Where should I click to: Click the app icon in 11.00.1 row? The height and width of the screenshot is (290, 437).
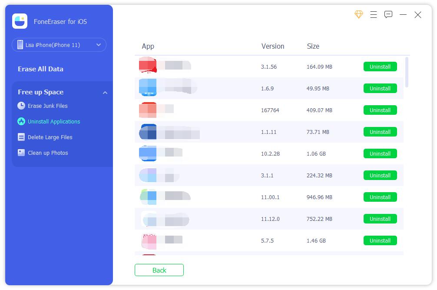click(148, 197)
